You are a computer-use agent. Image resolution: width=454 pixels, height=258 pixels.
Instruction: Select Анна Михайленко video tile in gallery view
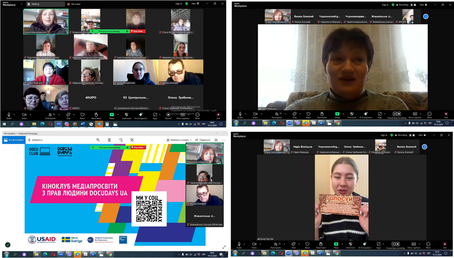click(136, 72)
